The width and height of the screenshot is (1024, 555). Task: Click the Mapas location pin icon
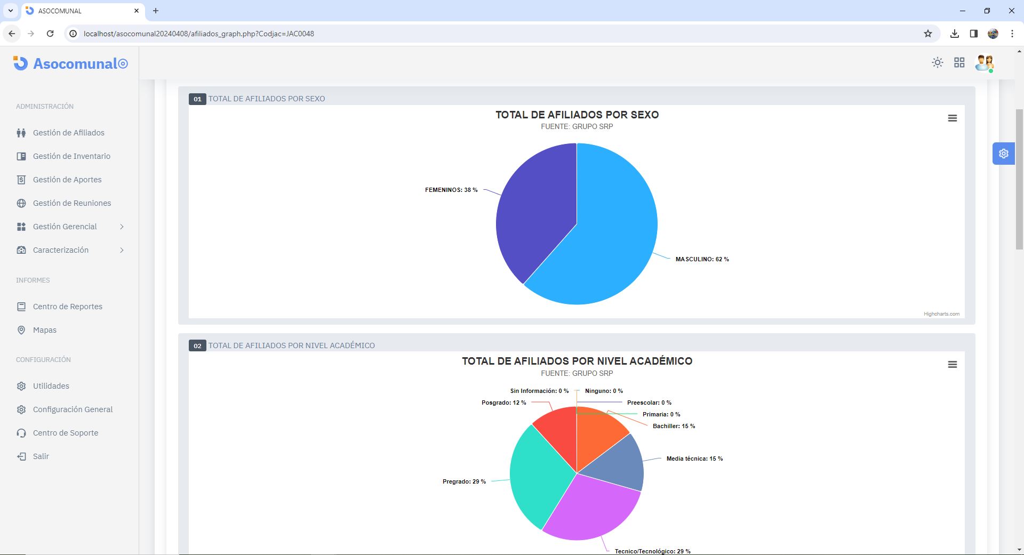[21, 330]
